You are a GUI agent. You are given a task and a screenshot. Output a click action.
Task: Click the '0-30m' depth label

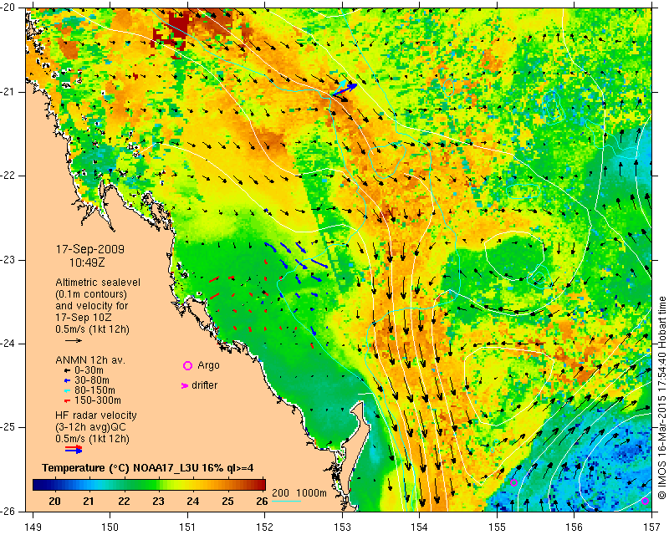coord(89,370)
